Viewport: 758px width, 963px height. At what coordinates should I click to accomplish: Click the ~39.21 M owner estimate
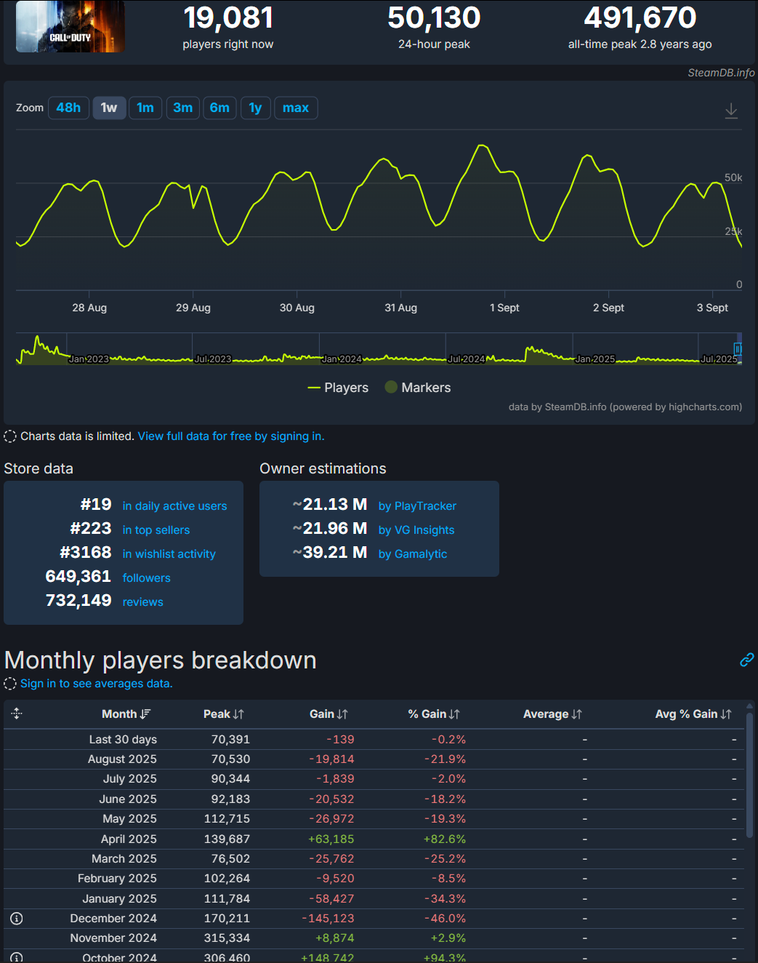[330, 553]
